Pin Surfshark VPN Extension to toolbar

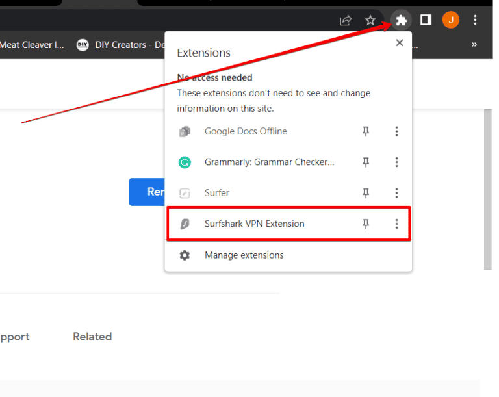point(366,224)
